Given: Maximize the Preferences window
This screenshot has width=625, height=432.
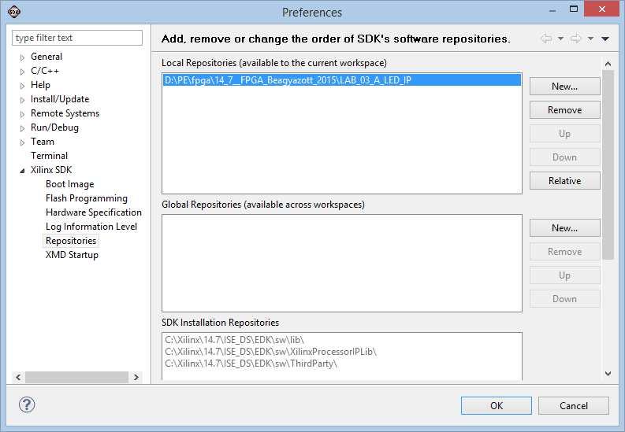Looking at the screenshot, I should 574,9.
